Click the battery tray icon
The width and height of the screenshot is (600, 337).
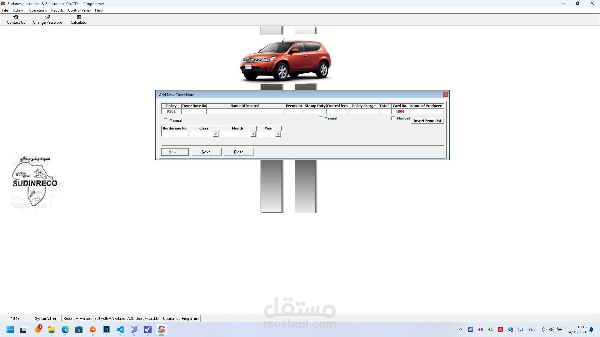559,330
